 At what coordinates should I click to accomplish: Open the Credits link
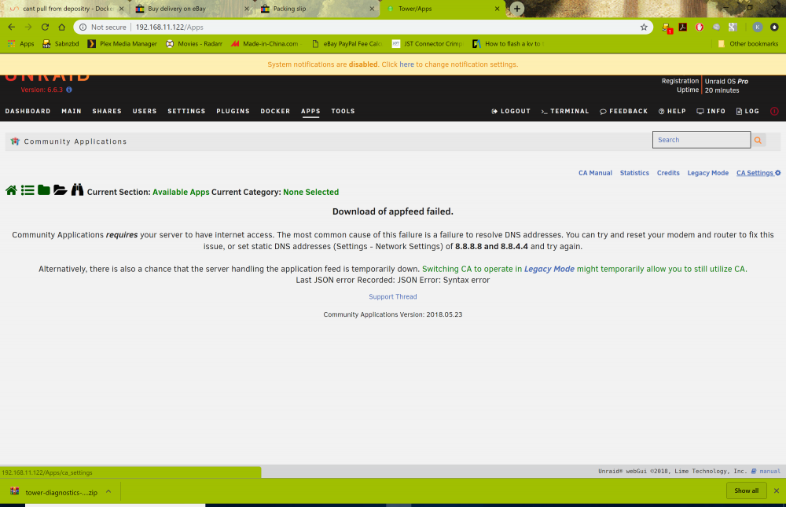click(x=668, y=173)
